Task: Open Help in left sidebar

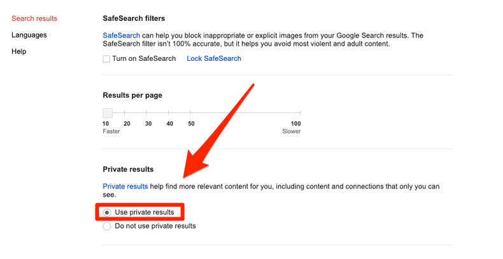Action: (x=19, y=51)
